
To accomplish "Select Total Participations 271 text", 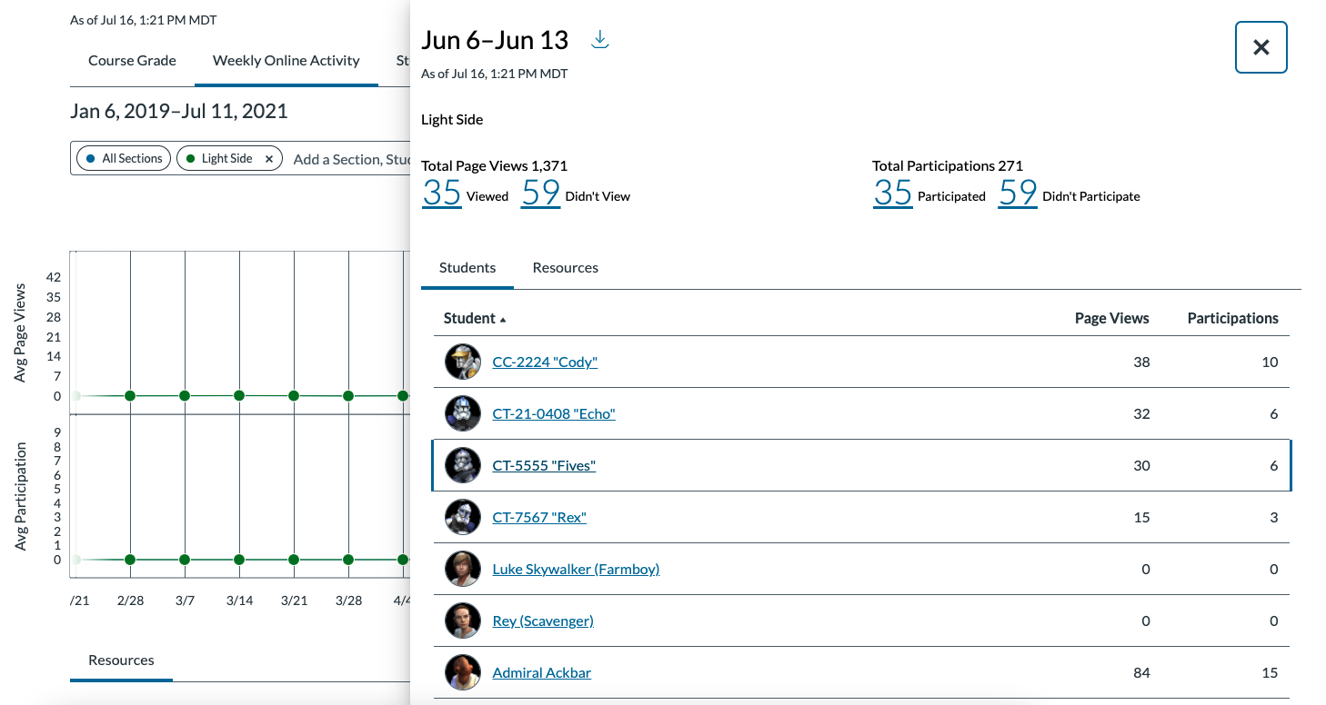I will [948, 165].
